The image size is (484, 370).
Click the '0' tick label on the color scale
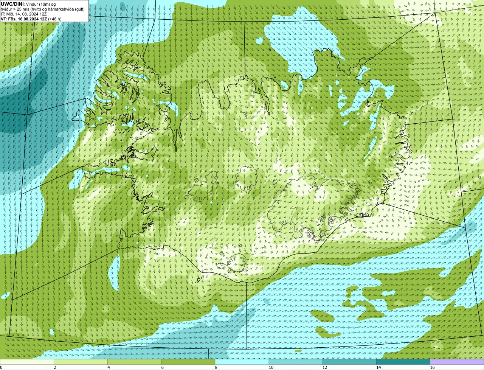coord(1,367)
